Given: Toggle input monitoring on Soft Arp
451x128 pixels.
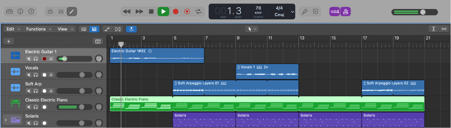Looking at the screenshot, I should 51,91.
